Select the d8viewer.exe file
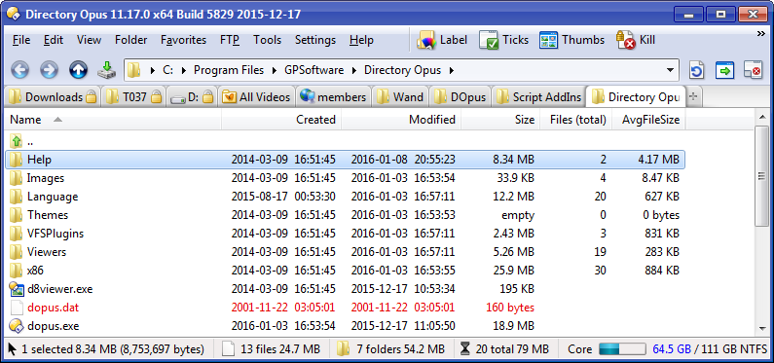This screenshot has width=774, height=363. coord(346,288)
